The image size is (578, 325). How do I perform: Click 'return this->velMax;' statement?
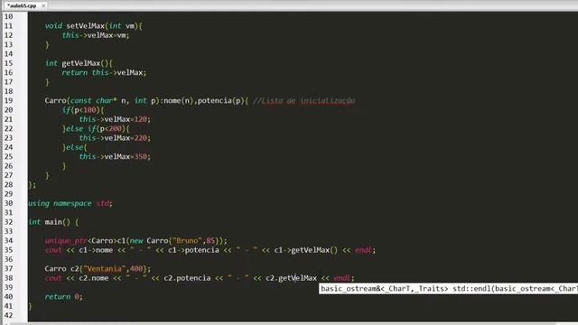click(104, 72)
